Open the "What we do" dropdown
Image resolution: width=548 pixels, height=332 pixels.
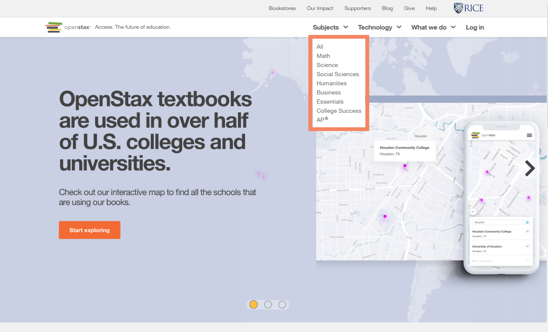433,27
